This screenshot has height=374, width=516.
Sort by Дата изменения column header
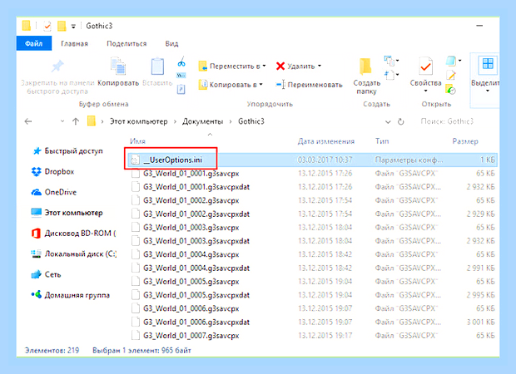point(326,141)
